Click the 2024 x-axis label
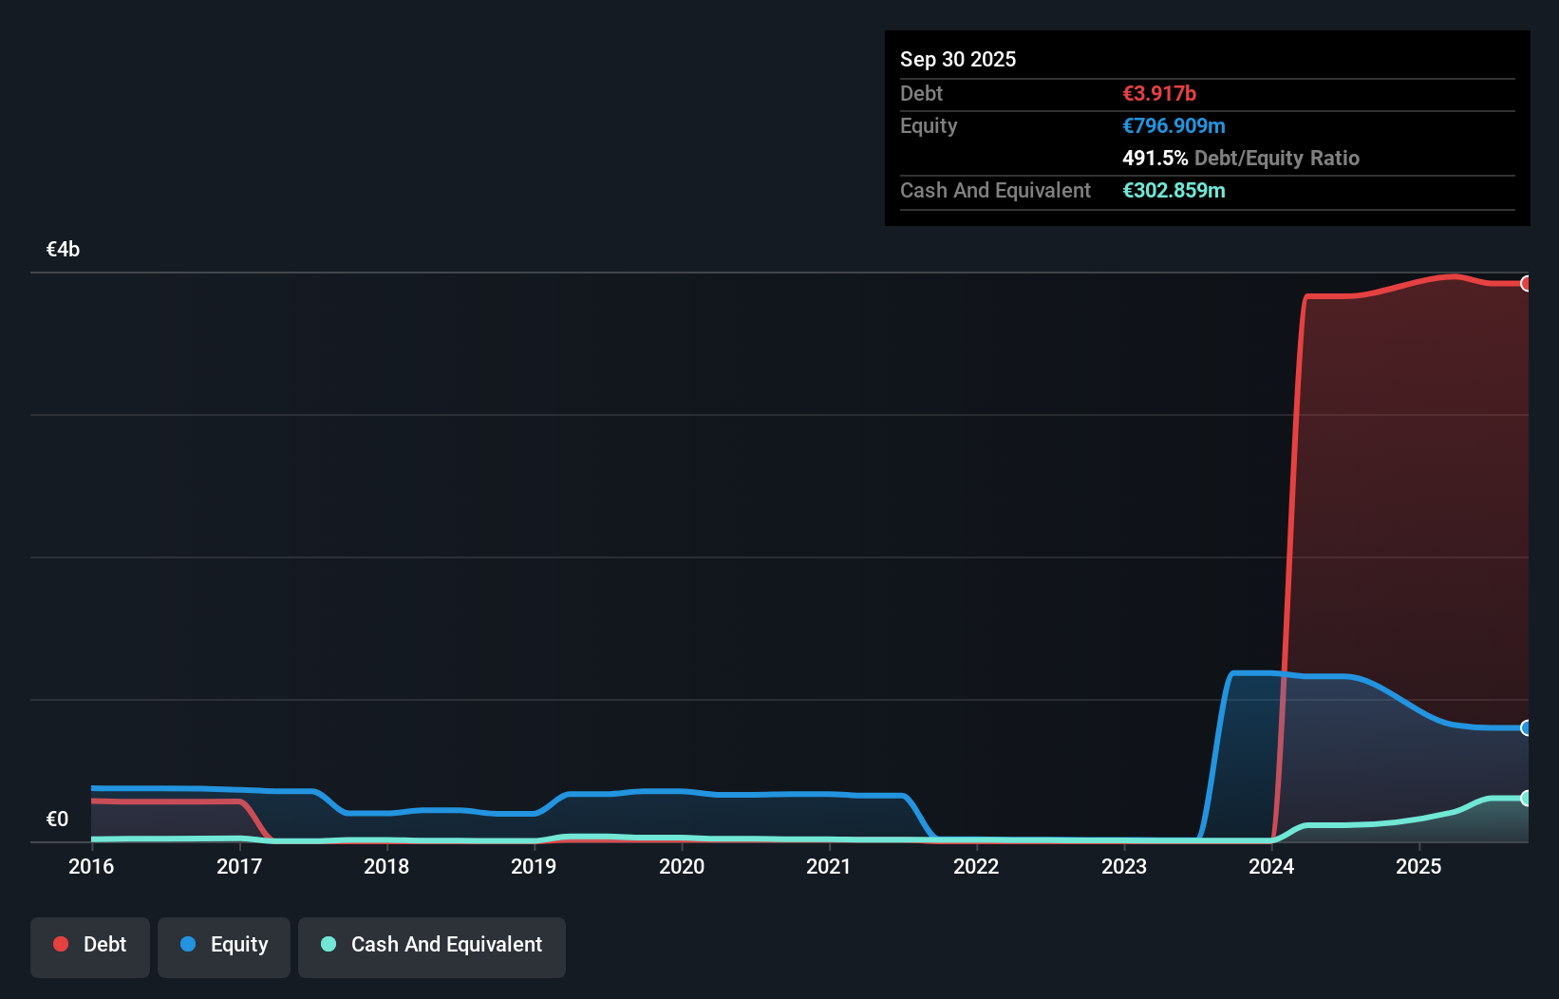The width and height of the screenshot is (1559, 999). [1271, 866]
